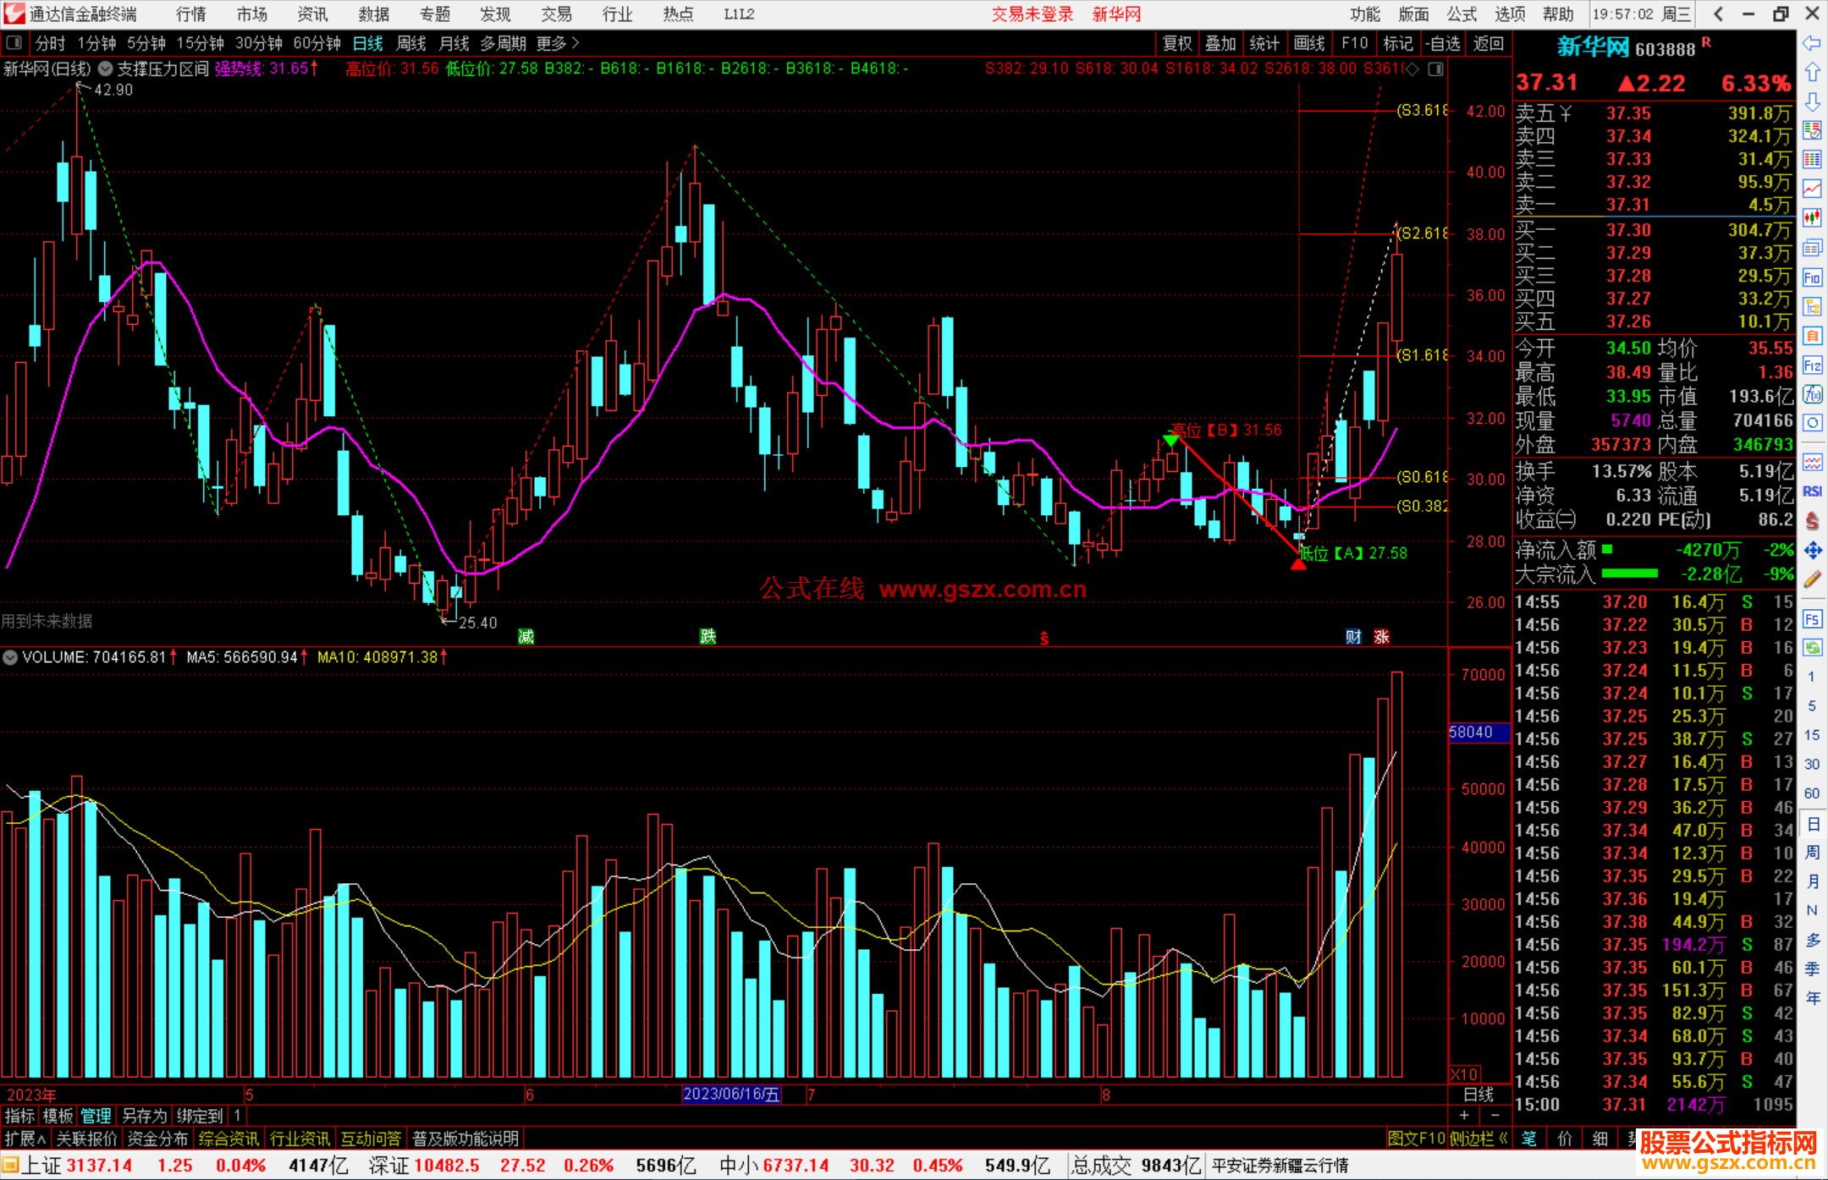The image size is (1828, 1180).
Task: Switch to 15-minute period in right sidebar
Action: 1811,735
